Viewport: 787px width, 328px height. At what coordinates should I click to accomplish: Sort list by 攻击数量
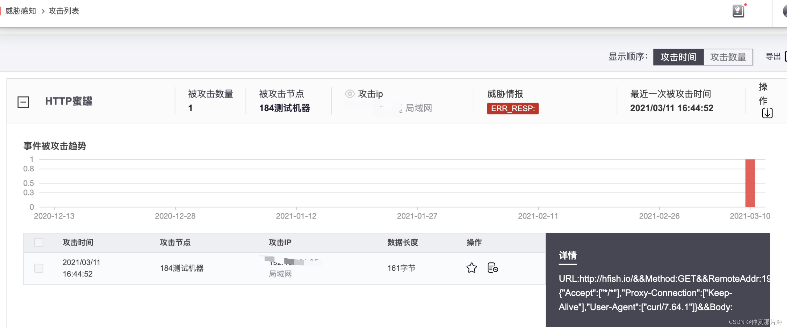coord(728,57)
